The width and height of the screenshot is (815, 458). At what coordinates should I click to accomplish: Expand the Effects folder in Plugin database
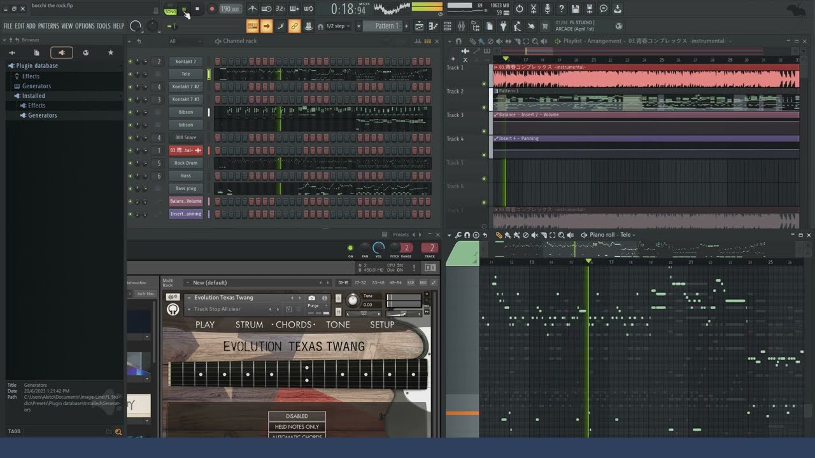coord(31,76)
